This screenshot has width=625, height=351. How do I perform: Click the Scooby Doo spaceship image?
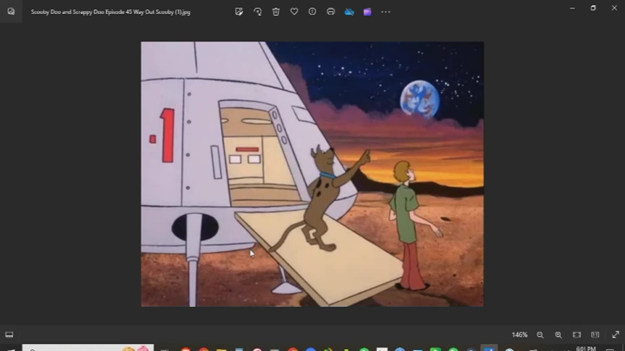(x=312, y=174)
